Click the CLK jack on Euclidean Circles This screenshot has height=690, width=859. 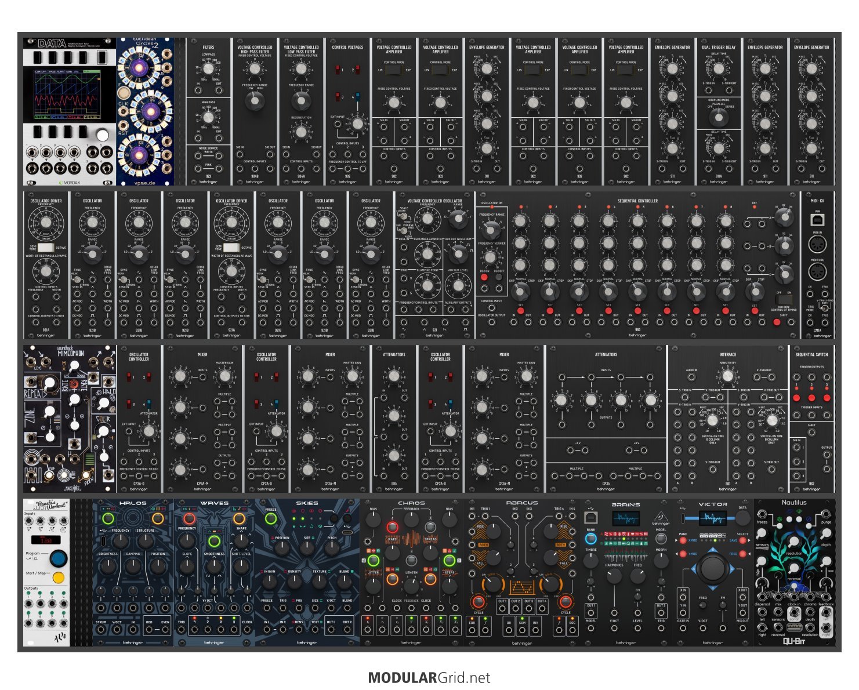(124, 112)
